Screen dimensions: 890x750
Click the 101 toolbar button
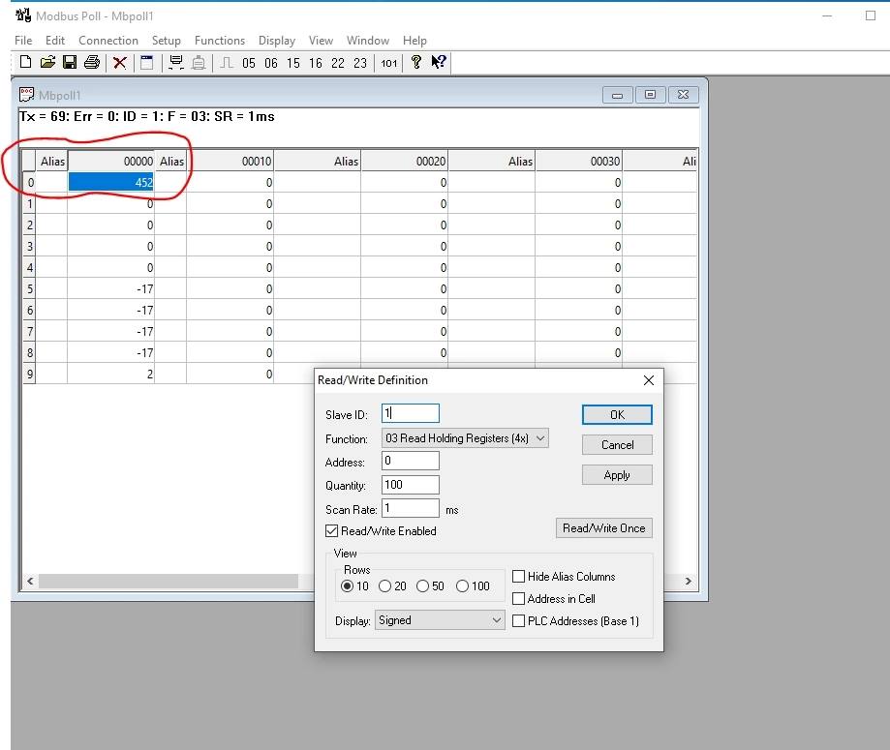pyautogui.click(x=388, y=63)
